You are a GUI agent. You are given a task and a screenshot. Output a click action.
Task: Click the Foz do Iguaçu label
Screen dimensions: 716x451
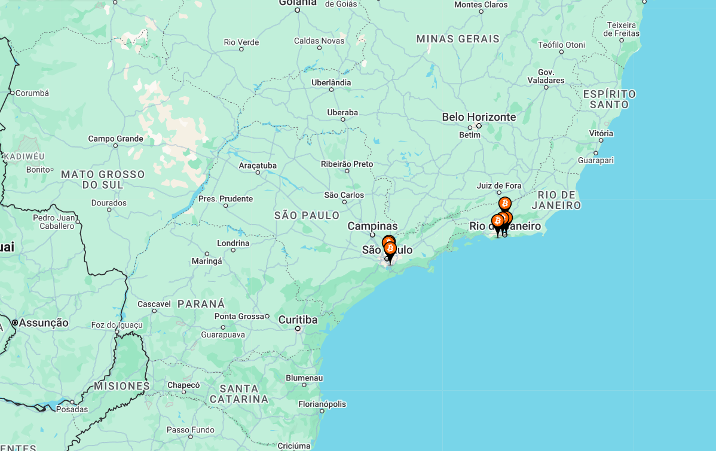[x=117, y=325]
